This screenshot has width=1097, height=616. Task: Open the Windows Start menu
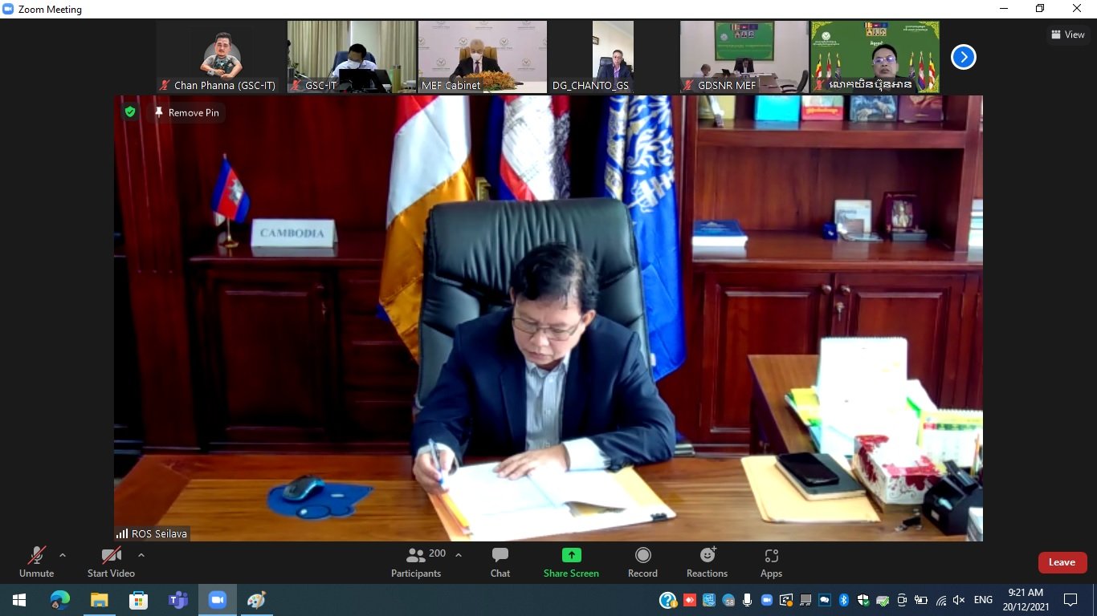point(19,600)
